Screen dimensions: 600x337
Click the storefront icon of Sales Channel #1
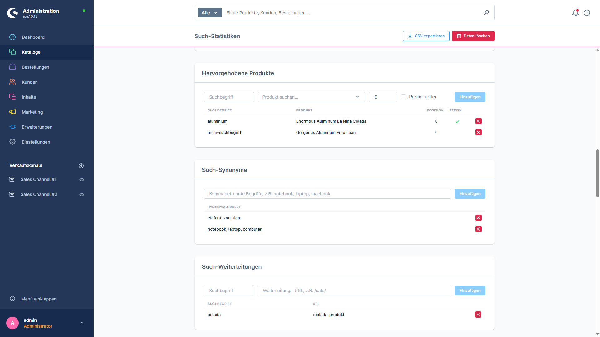(x=12, y=179)
